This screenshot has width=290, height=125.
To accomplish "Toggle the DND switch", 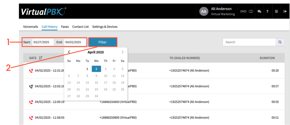I will (x=251, y=11).
